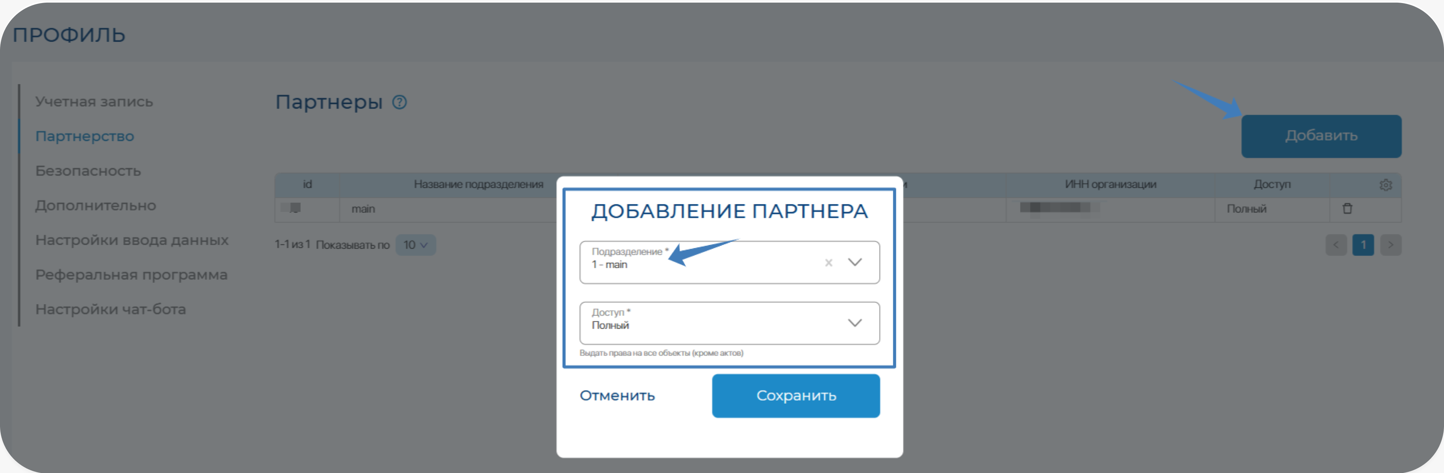Open the Безопасность menu item

click(x=88, y=171)
